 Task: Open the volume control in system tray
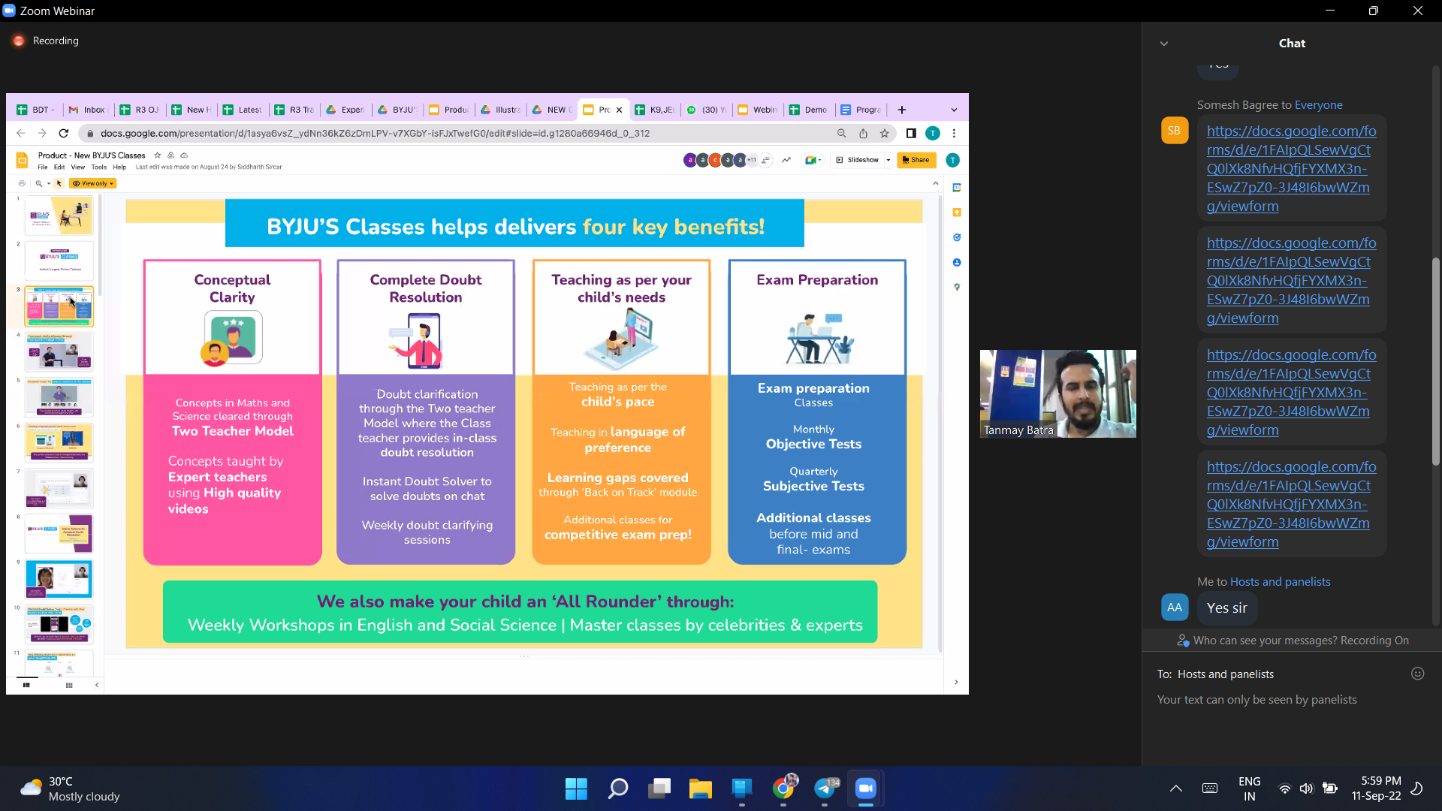1307,788
